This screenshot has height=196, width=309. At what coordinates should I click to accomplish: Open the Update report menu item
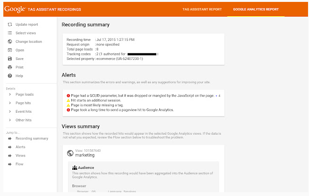27,24
